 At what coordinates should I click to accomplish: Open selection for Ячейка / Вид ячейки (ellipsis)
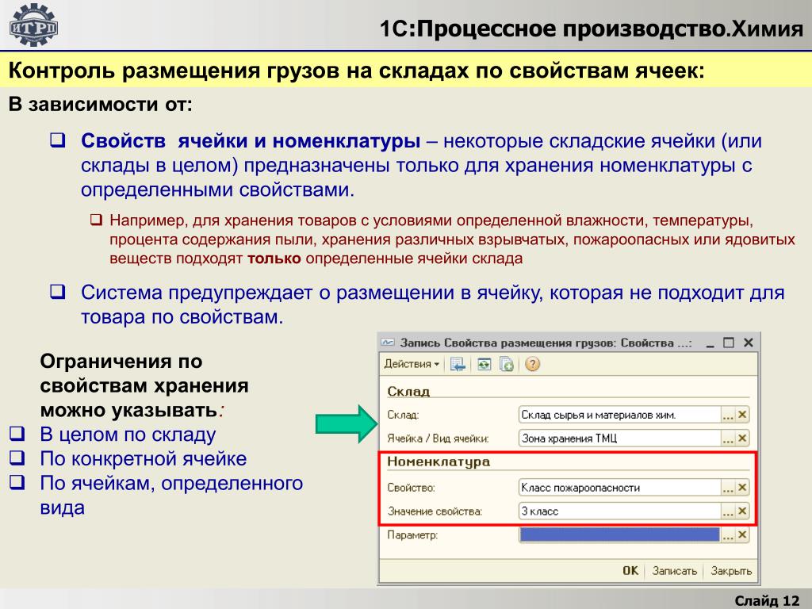point(728,438)
